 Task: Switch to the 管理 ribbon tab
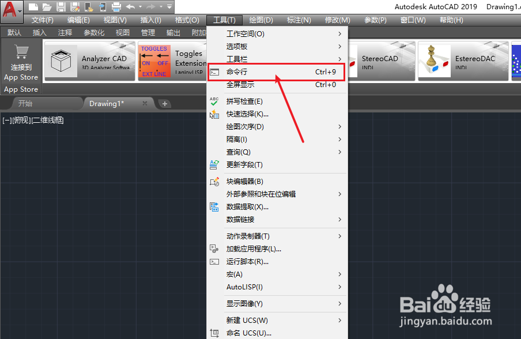click(148, 32)
